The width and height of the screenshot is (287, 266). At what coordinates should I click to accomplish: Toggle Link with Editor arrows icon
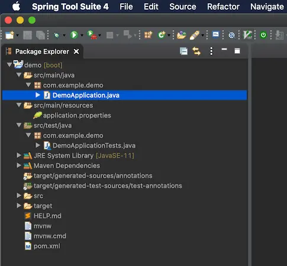(x=196, y=51)
